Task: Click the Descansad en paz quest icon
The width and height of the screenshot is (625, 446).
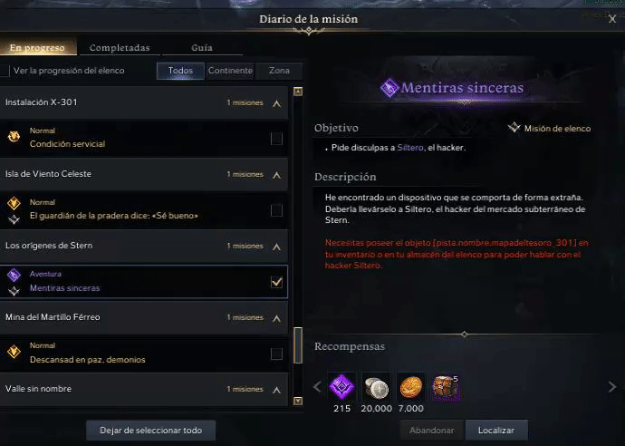Action: click(14, 352)
